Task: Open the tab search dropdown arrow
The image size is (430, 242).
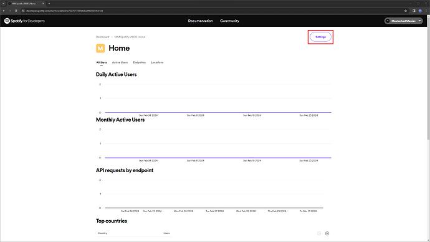Action: tap(4, 4)
